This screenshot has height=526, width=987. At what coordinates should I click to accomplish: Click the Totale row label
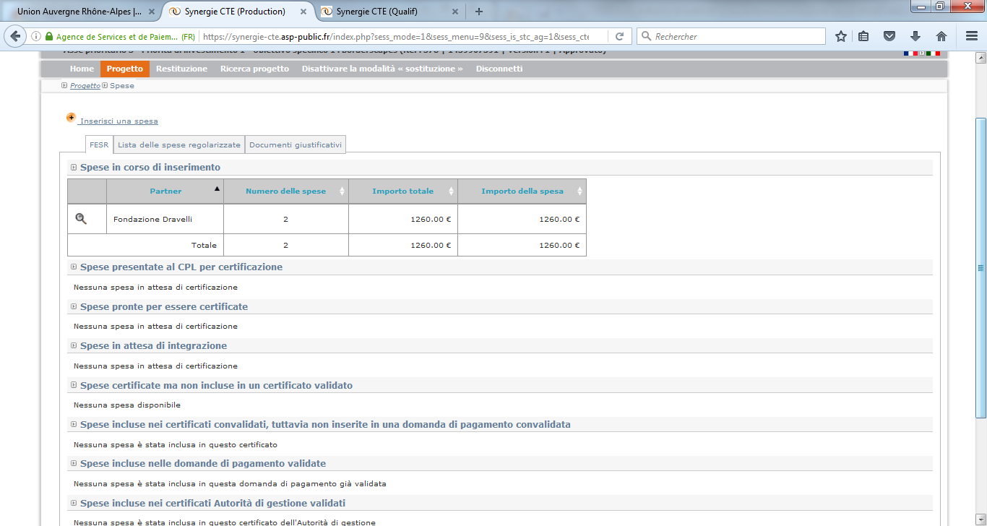pyautogui.click(x=204, y=245)
